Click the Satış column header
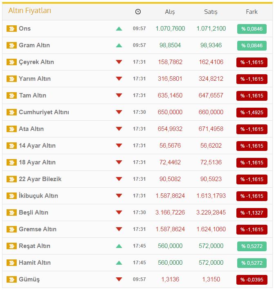274x290 pixels. pos(211,12)
